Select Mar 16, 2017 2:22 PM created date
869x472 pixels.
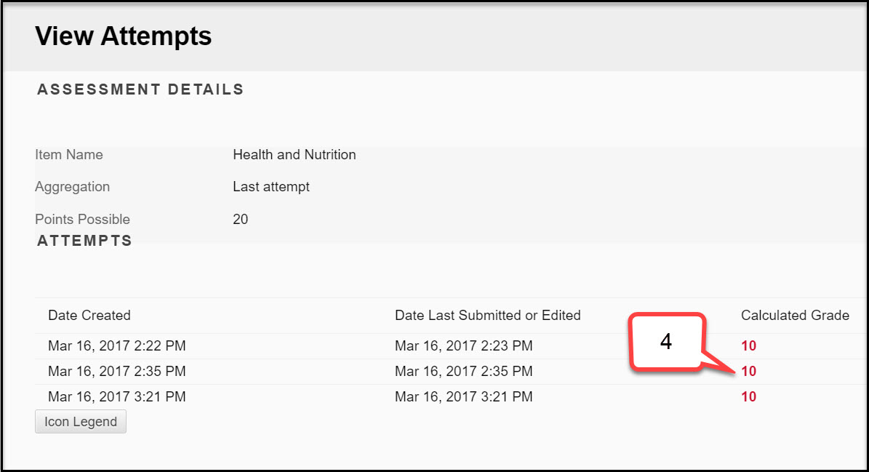[117, 345]
